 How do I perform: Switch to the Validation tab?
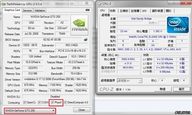40,10
